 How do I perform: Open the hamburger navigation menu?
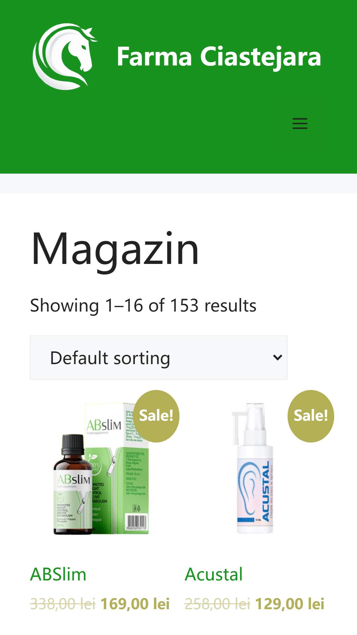(300, 123)
